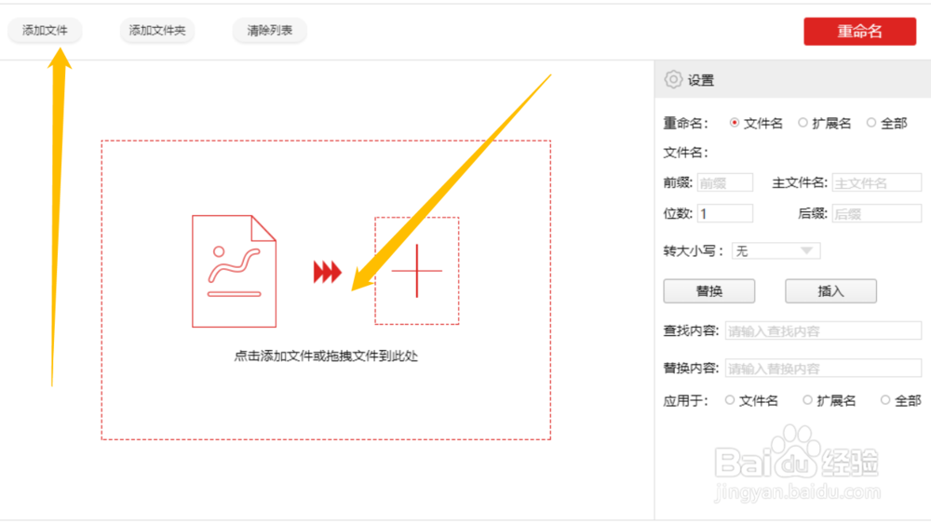931x524 pixels.
Task: Focus the 主文件名 input field
Action: coord(877,182)
